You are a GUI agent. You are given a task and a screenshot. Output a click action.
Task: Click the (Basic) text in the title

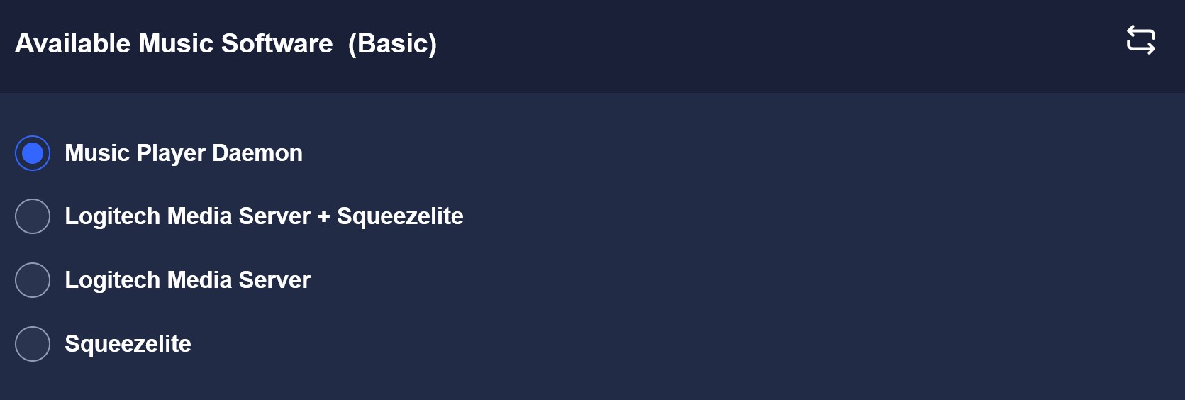(x=392, y=44)
